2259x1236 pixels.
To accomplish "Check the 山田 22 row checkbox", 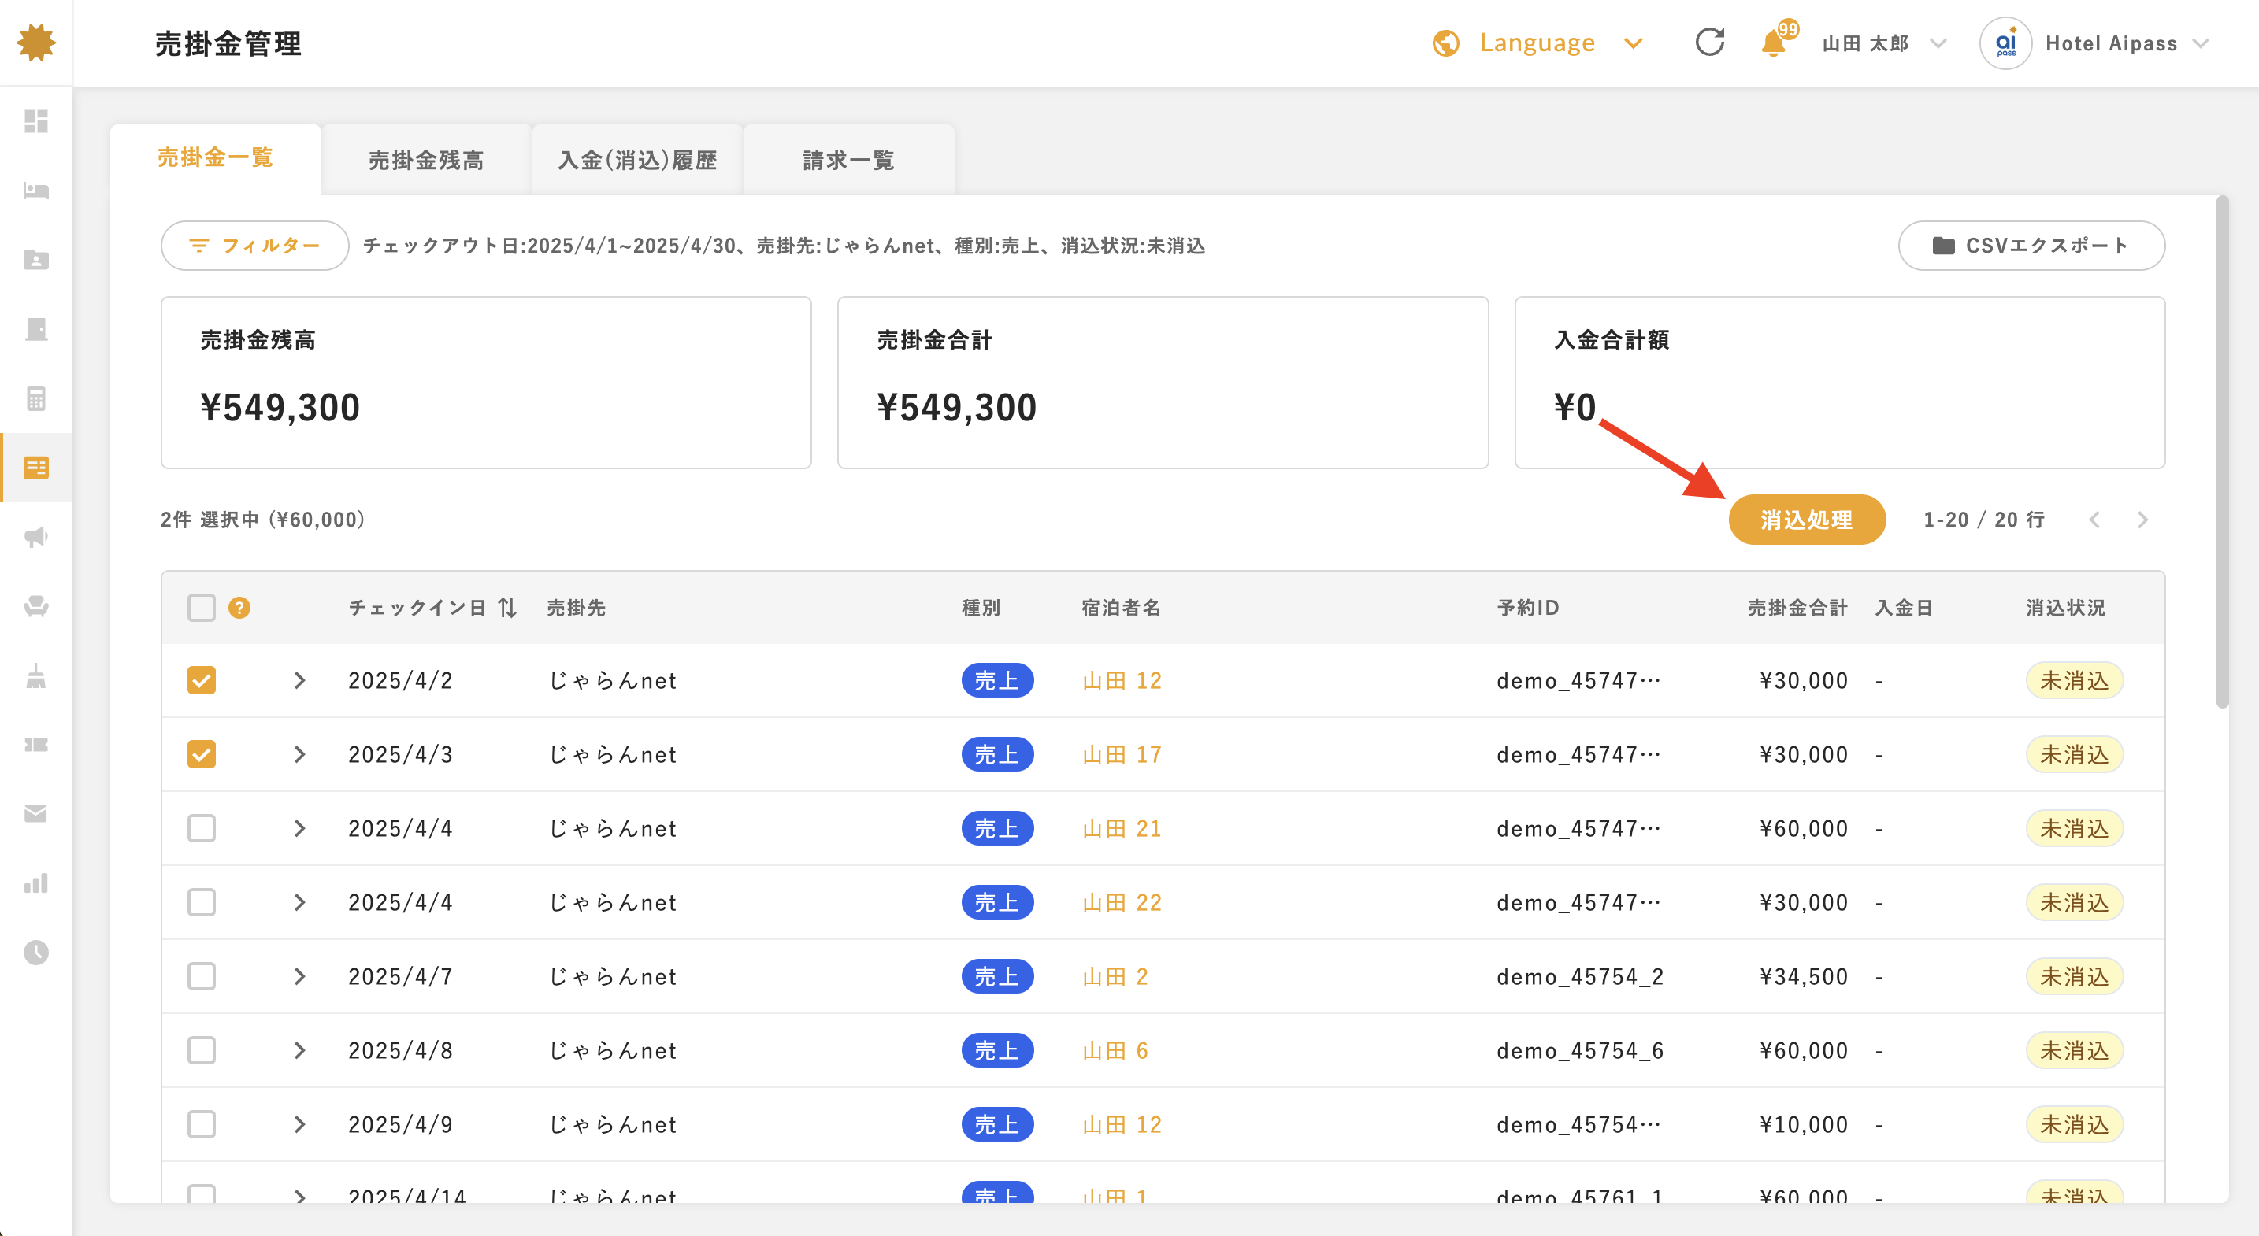I will [x=202, y=902].
